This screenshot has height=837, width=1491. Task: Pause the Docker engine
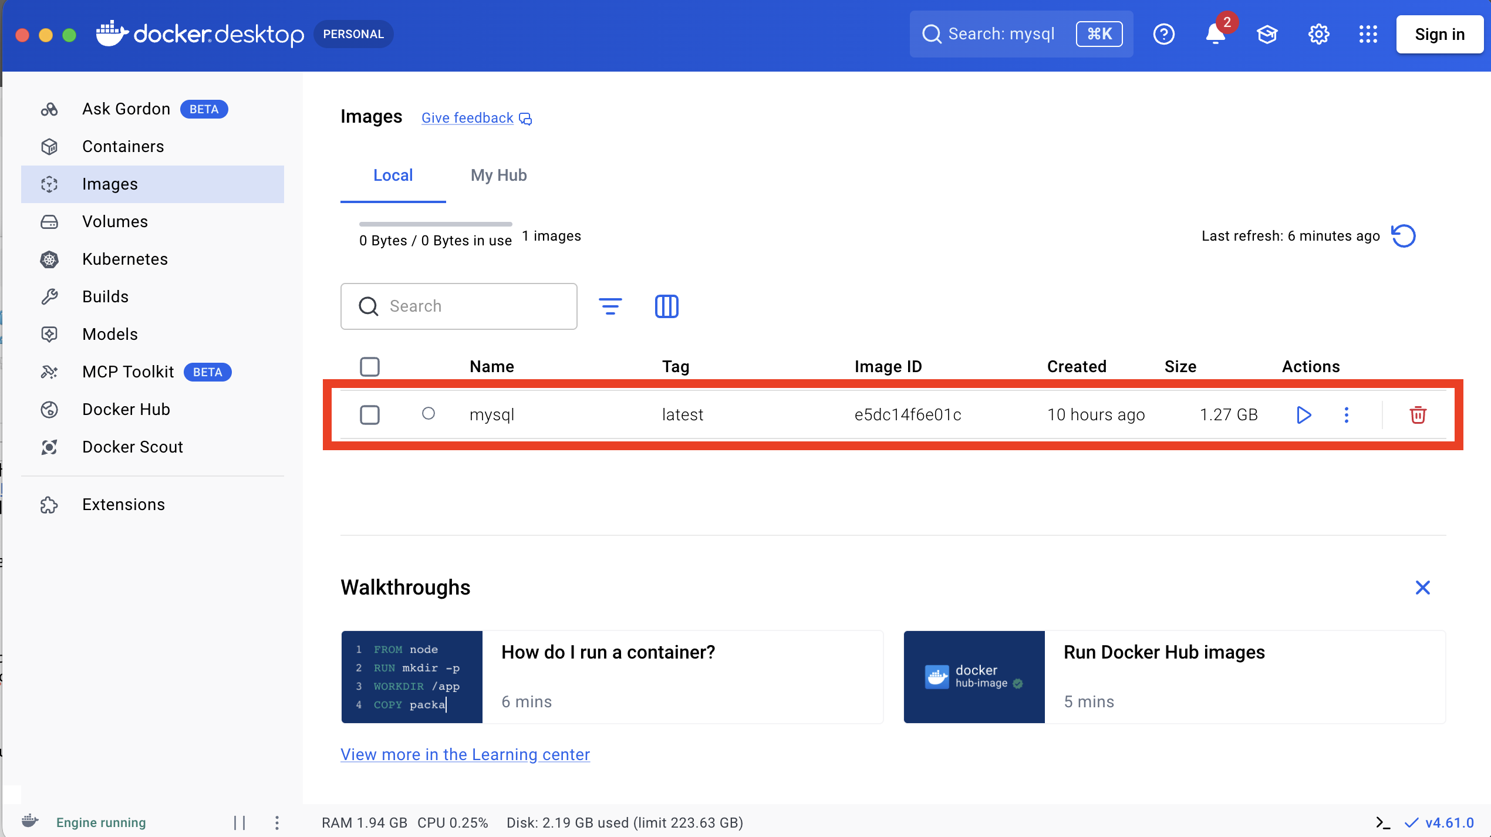239,823
